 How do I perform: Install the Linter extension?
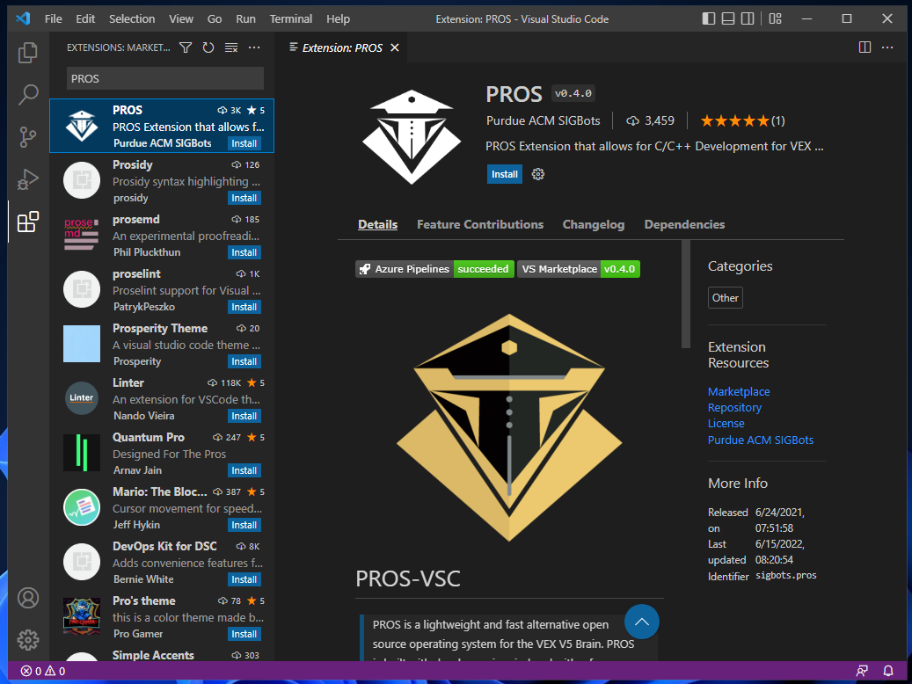click(244, 416)
